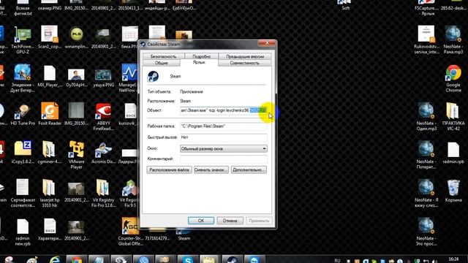Click the Быстрый вызов hotkey field

point(223,137)
